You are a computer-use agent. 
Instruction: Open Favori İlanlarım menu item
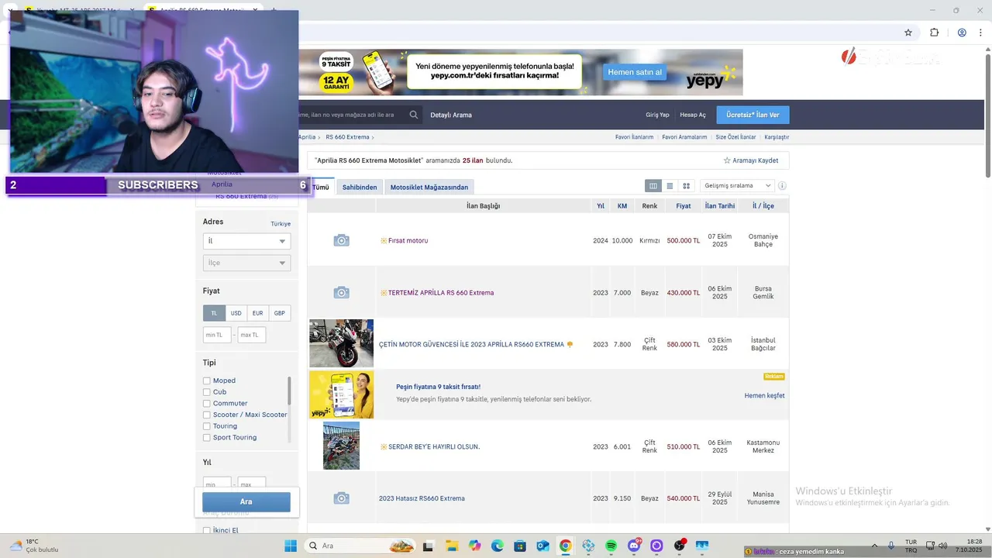click(x=635, y=137)
